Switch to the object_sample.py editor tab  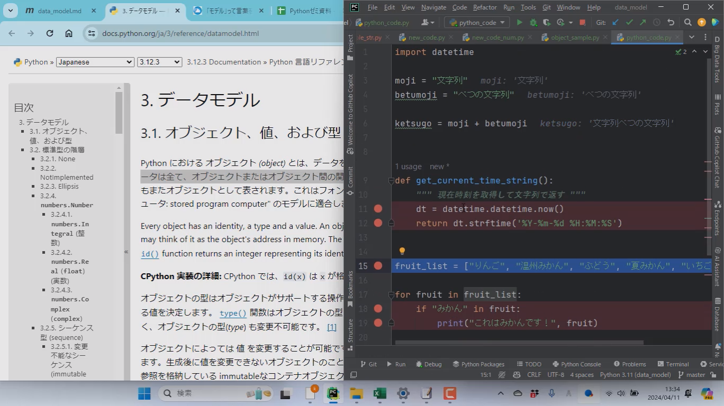(574, 38)
